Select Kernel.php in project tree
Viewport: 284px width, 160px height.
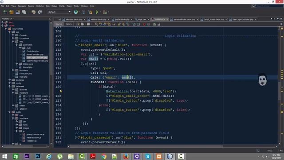click(28, 67)
